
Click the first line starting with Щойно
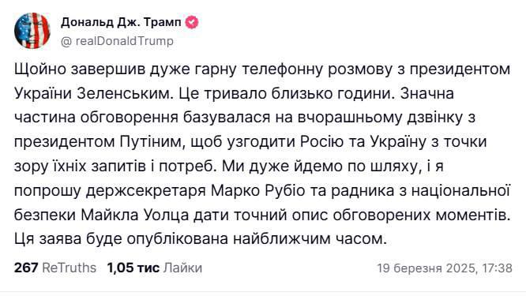tap(262, 69)
